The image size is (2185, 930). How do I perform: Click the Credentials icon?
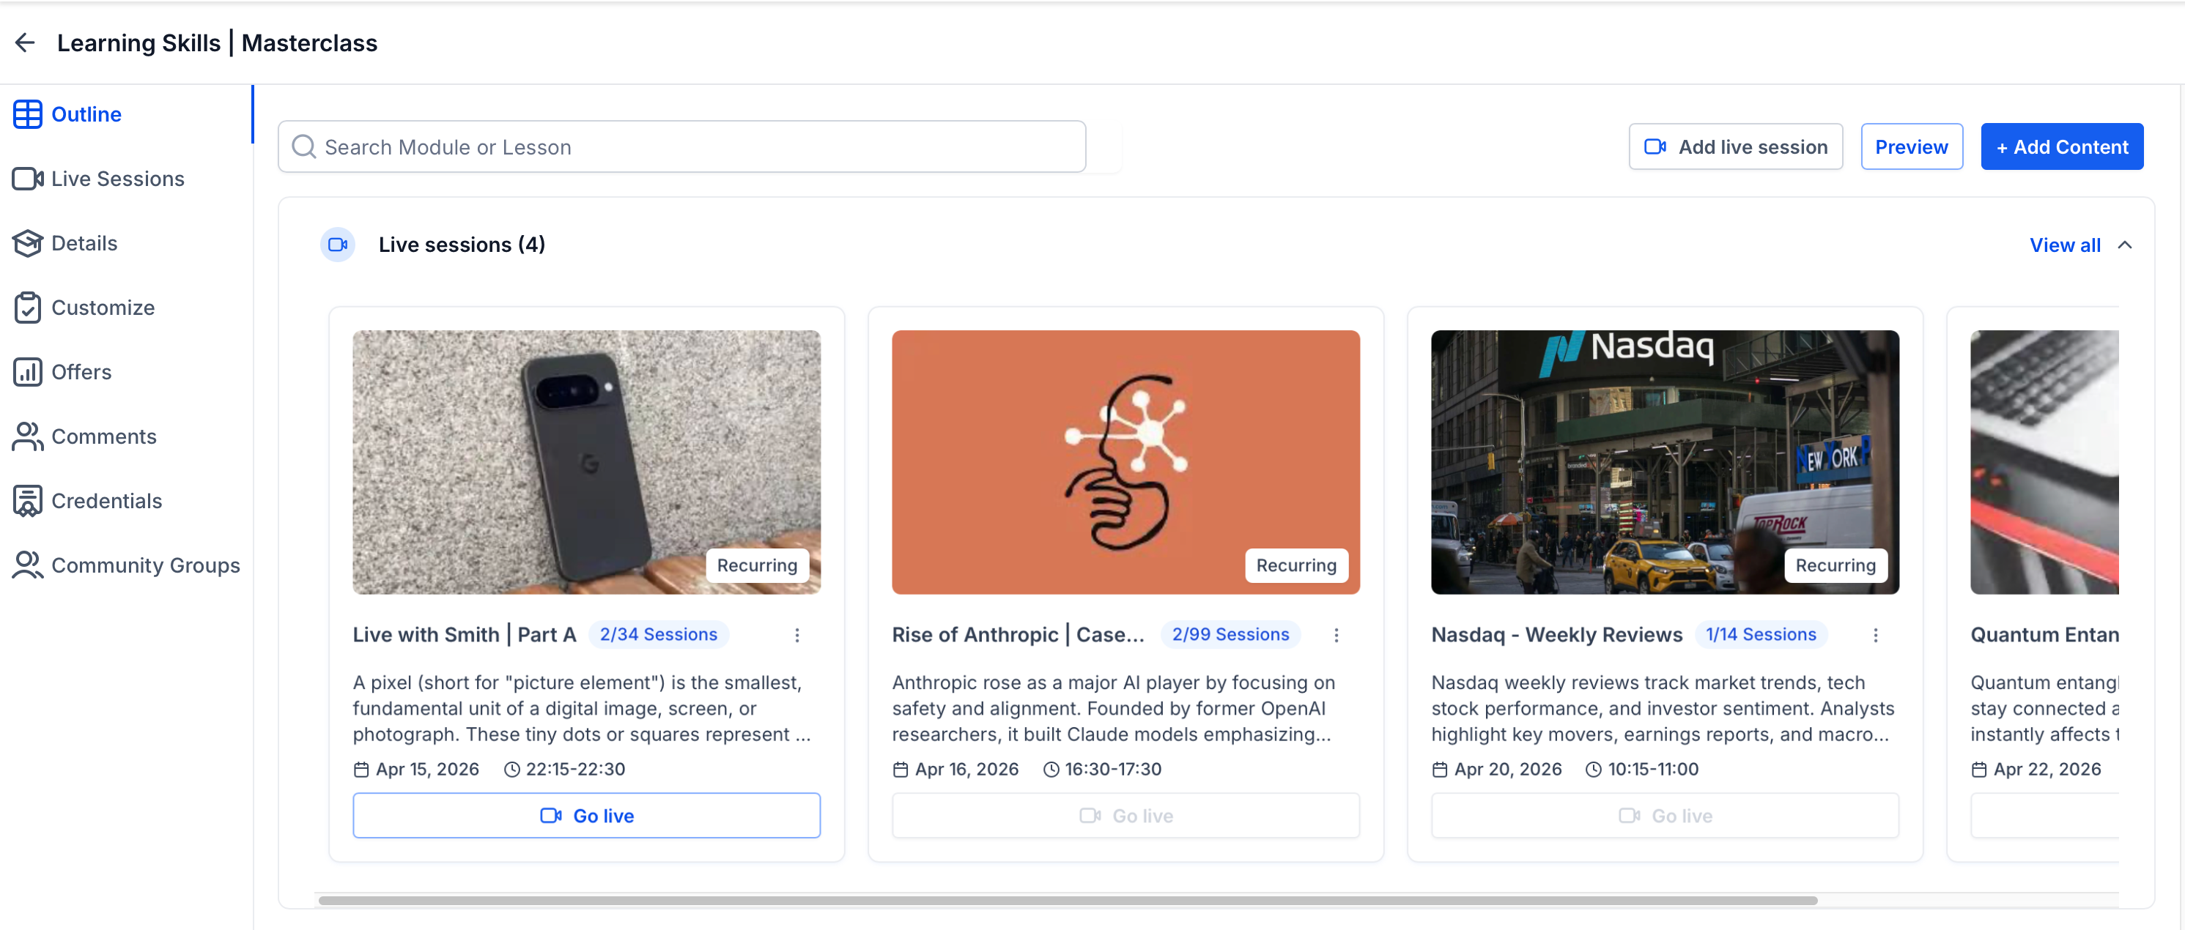(x=28, y=500)
